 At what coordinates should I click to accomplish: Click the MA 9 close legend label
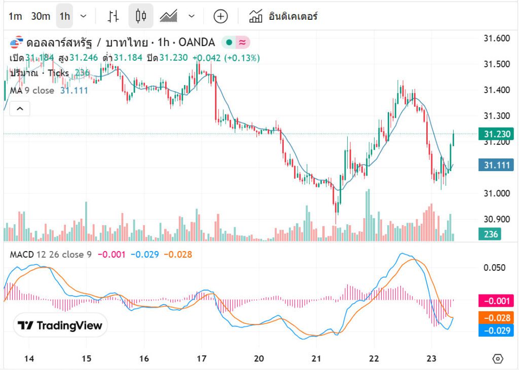[32, 91]
